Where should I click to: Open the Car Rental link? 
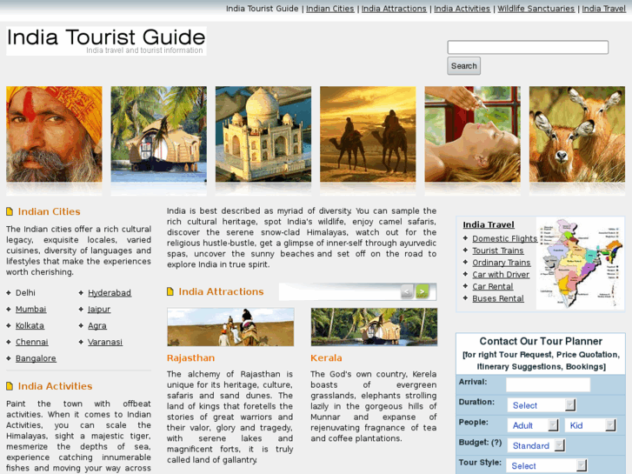(493, 286)
